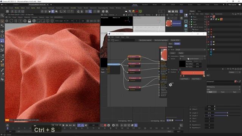Click Get Active tag/object button
The height and width of the screenshot is (136, 242).
point(161,40)
